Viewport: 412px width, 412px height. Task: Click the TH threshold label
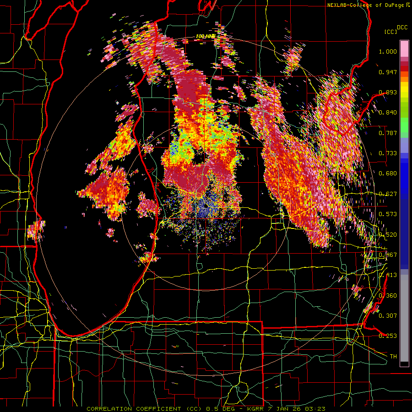393,356
